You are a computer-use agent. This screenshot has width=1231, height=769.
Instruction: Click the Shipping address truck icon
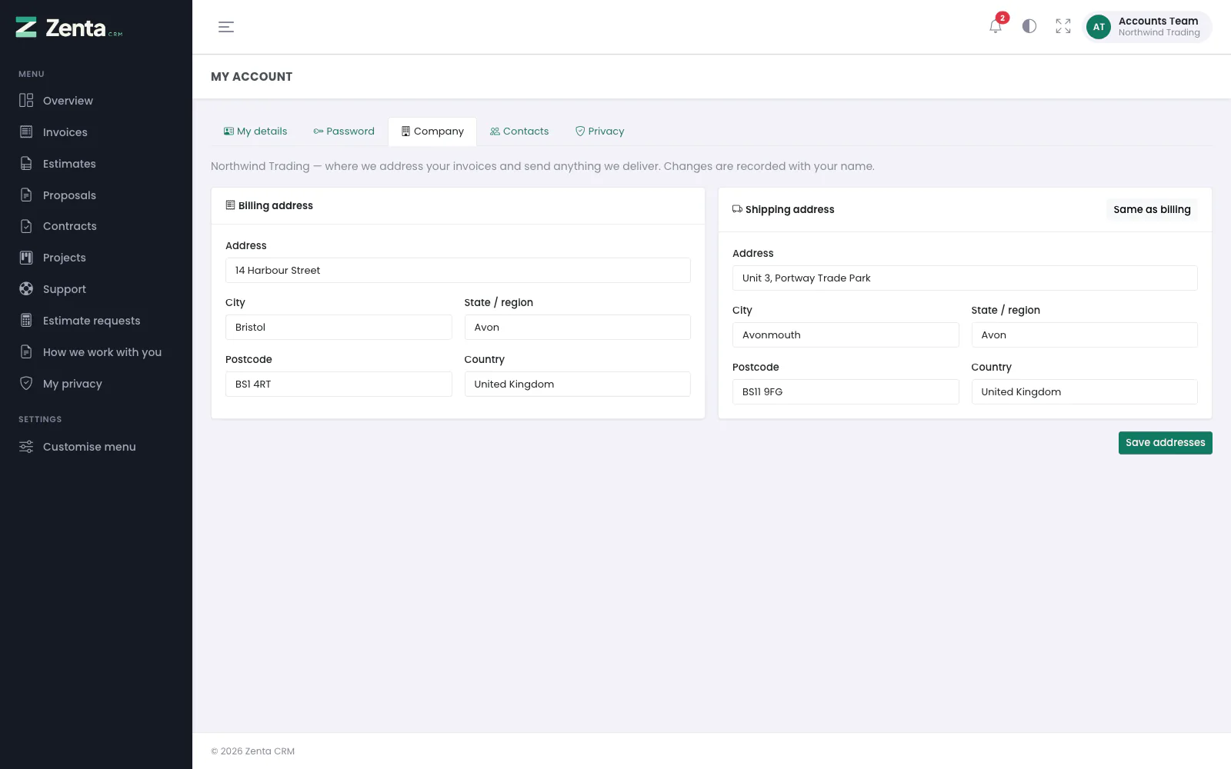point(737,209)
